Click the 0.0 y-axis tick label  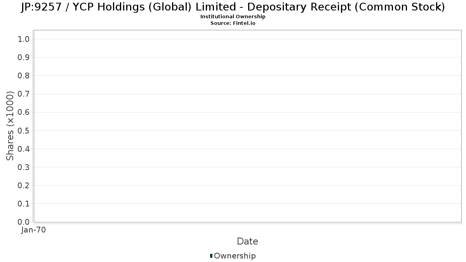click(x=24, y=222)
